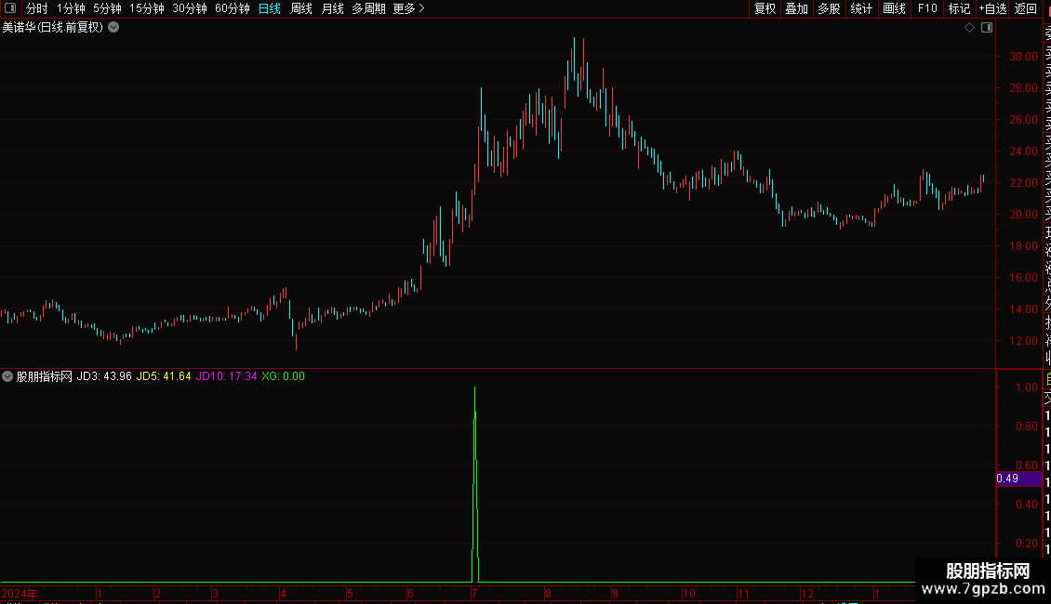Click the diamond icon on the main chart
Screen dimensions: 1051x604
[x=969, y=28]
